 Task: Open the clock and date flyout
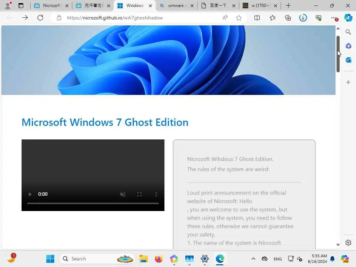(x=317, y=259)
